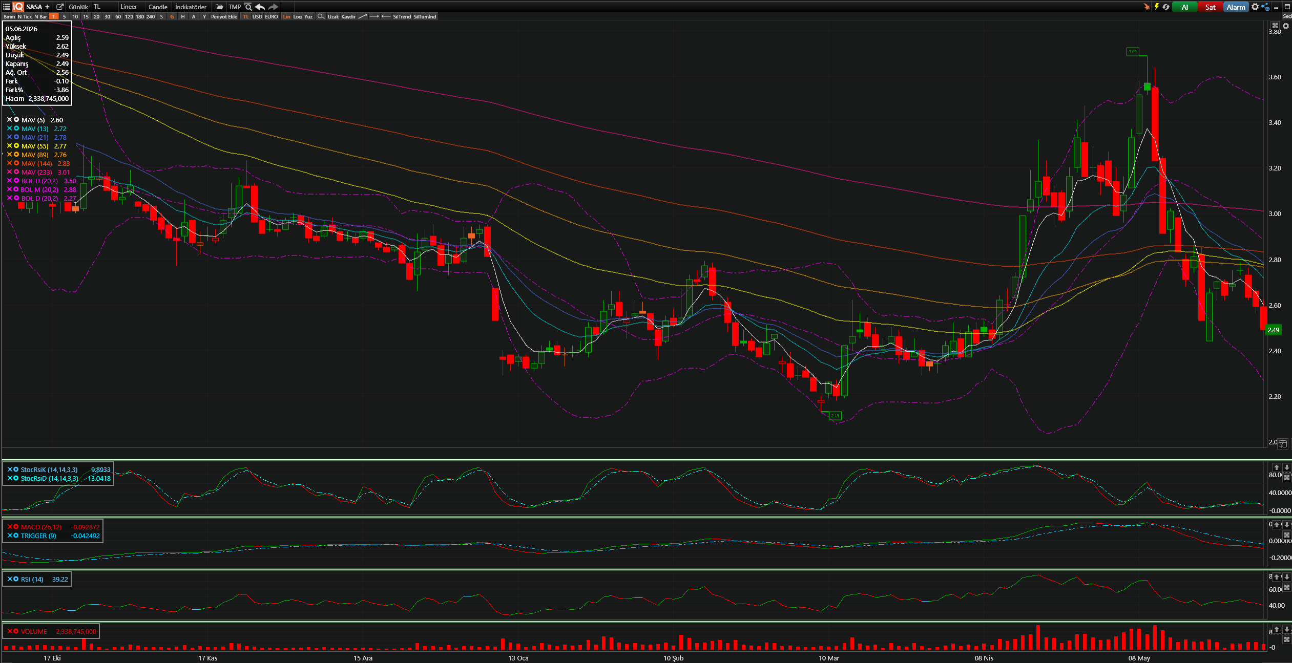Select the N Tick tab

(x=25, y=16)
